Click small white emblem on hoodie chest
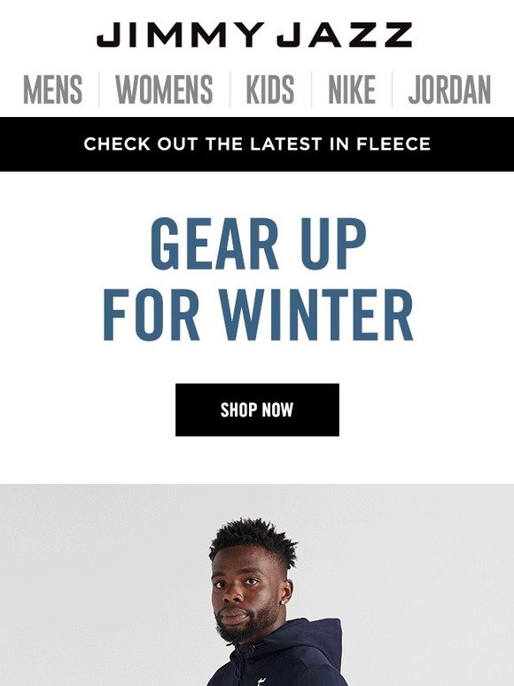514x686 pixels. coord(264,681)
